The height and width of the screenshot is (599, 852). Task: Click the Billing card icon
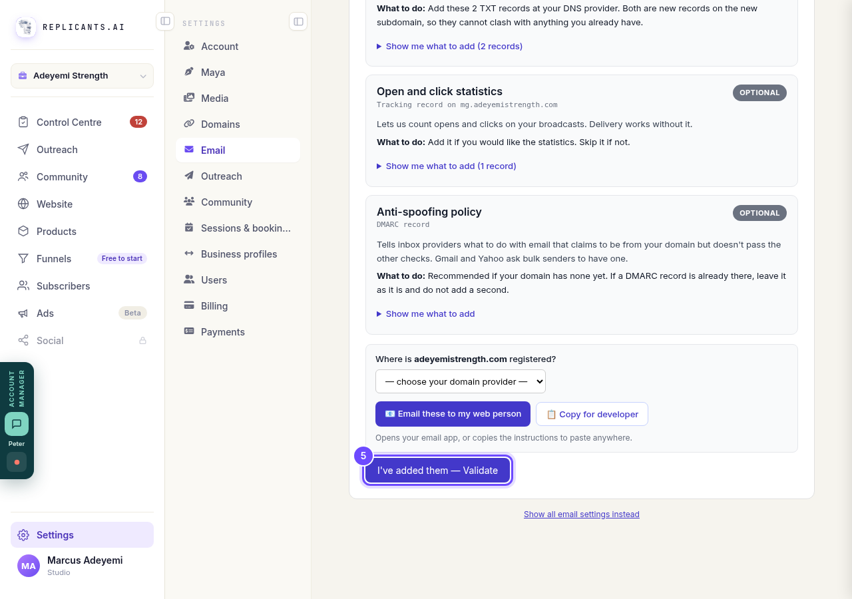(189, 305)
